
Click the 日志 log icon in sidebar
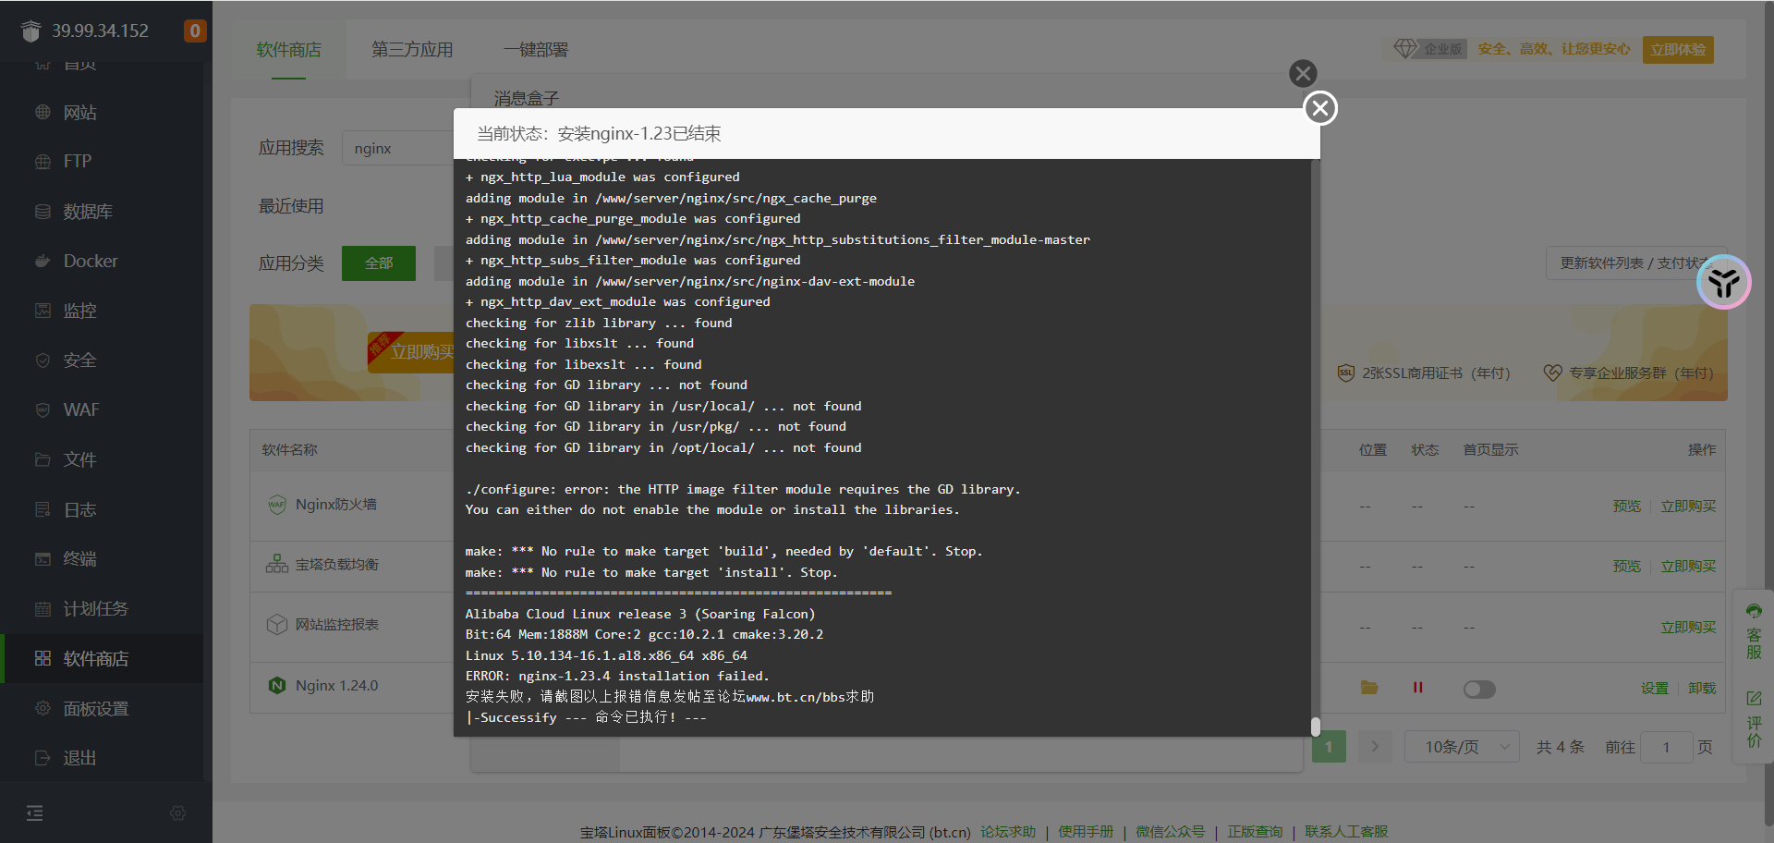(x=43, y=509)
